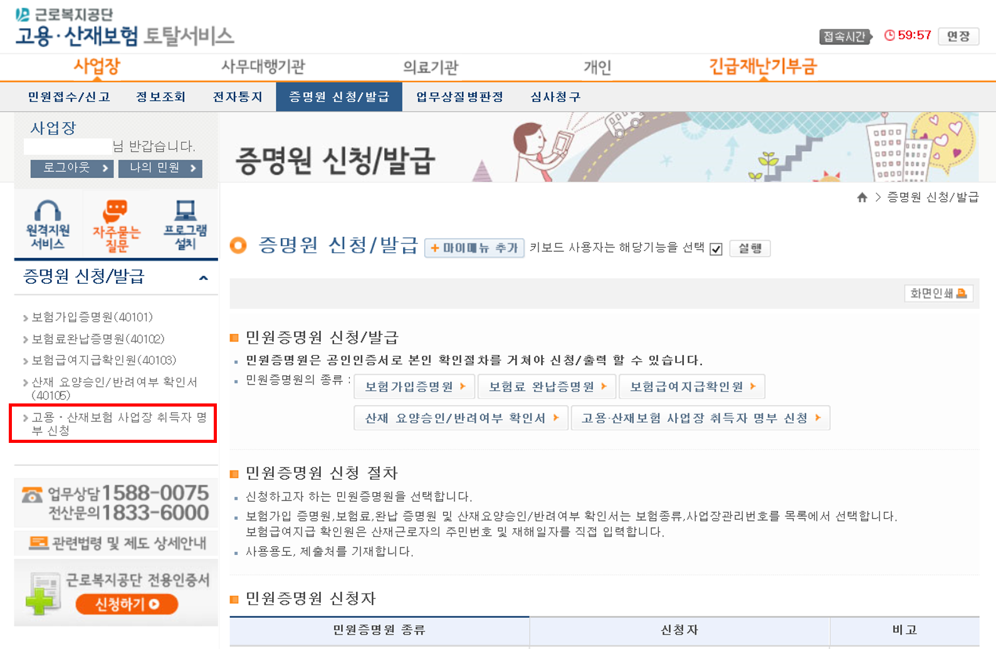Click 보험급여지급확인원 button in content
The image size is (996, 649).
[692, 387]
